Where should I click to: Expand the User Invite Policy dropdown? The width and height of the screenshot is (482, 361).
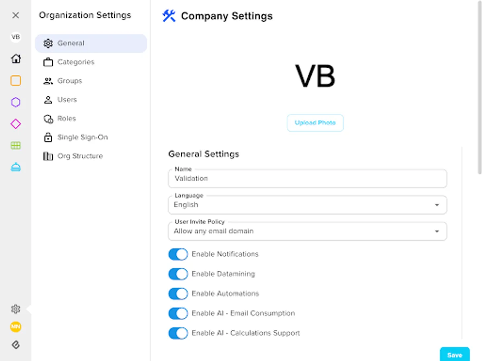pyautogui.click(x=307, y=231)
